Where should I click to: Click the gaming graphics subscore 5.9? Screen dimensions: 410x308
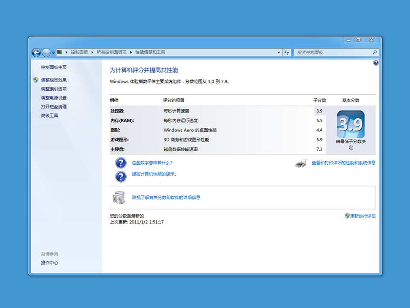(319, 140)
